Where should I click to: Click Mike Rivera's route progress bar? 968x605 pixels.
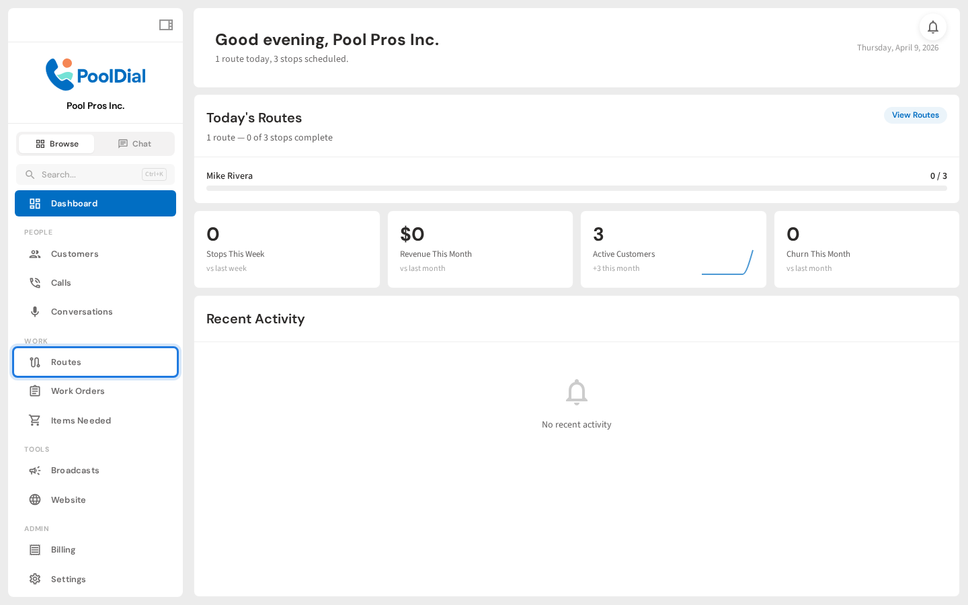coord(576,188)
